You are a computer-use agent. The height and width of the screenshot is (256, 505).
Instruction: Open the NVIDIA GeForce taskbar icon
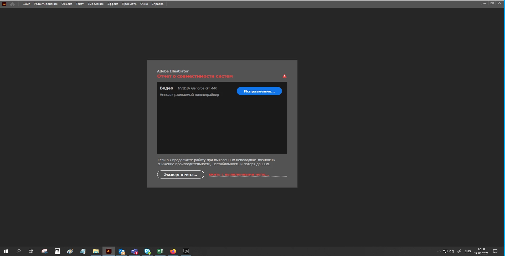tap(186, 251)
